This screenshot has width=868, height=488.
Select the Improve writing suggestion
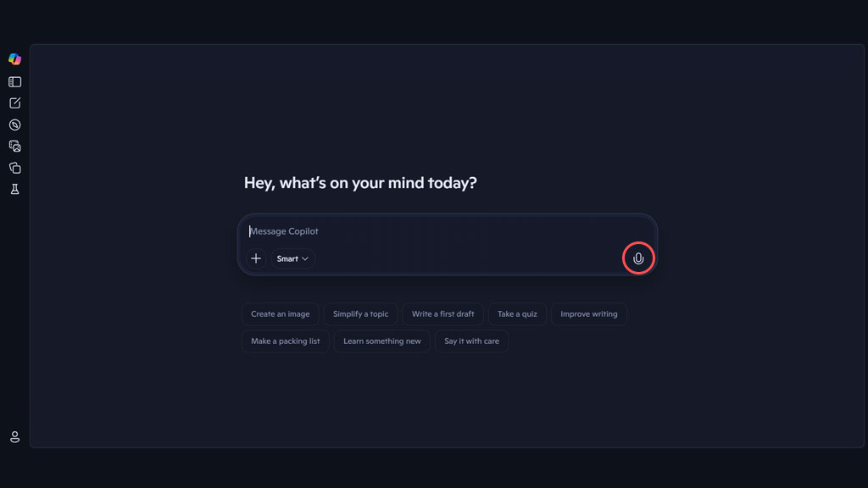click(589, 313)
